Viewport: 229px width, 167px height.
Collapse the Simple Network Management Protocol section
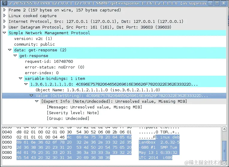pos(4,33)
